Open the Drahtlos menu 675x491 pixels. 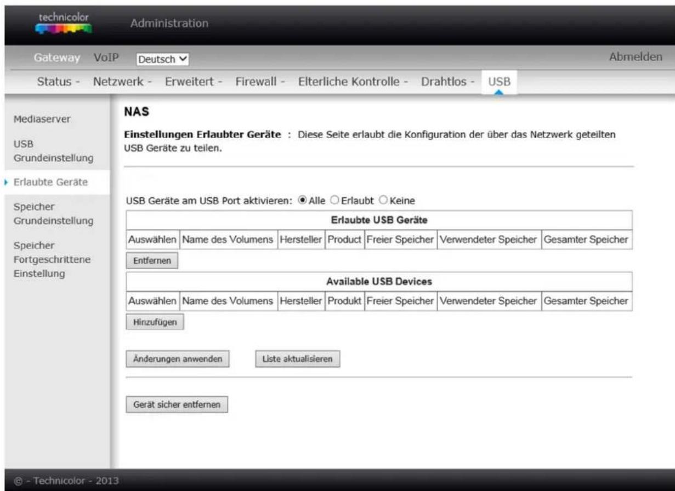pos(448,82)
